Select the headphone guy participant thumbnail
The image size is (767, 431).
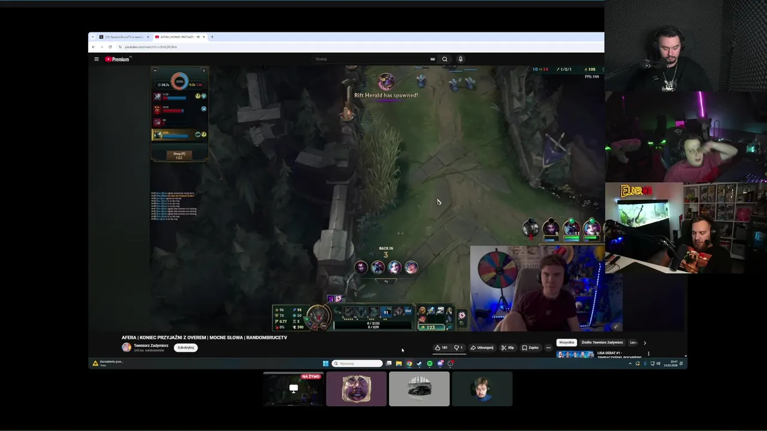(482, 389)
